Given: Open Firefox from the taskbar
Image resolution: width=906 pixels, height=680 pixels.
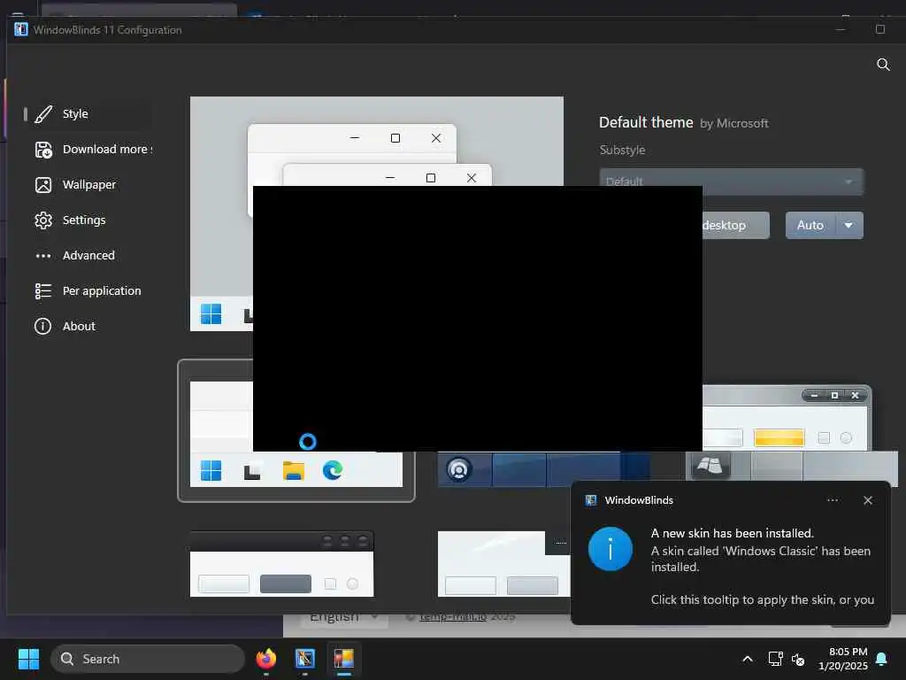Looking at the screenshot, I should (x=266, y=659).
